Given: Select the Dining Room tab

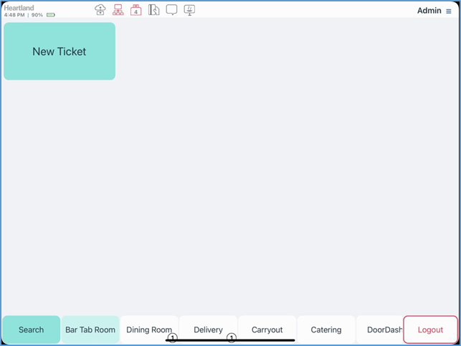Looking at the screenshot, I should pyautogui.click(x=149, y=328).
